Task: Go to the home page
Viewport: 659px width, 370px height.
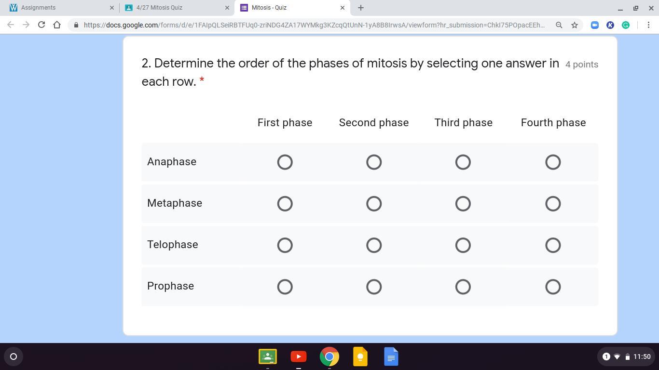Action: pyautogui.click(x=57, y=25)
